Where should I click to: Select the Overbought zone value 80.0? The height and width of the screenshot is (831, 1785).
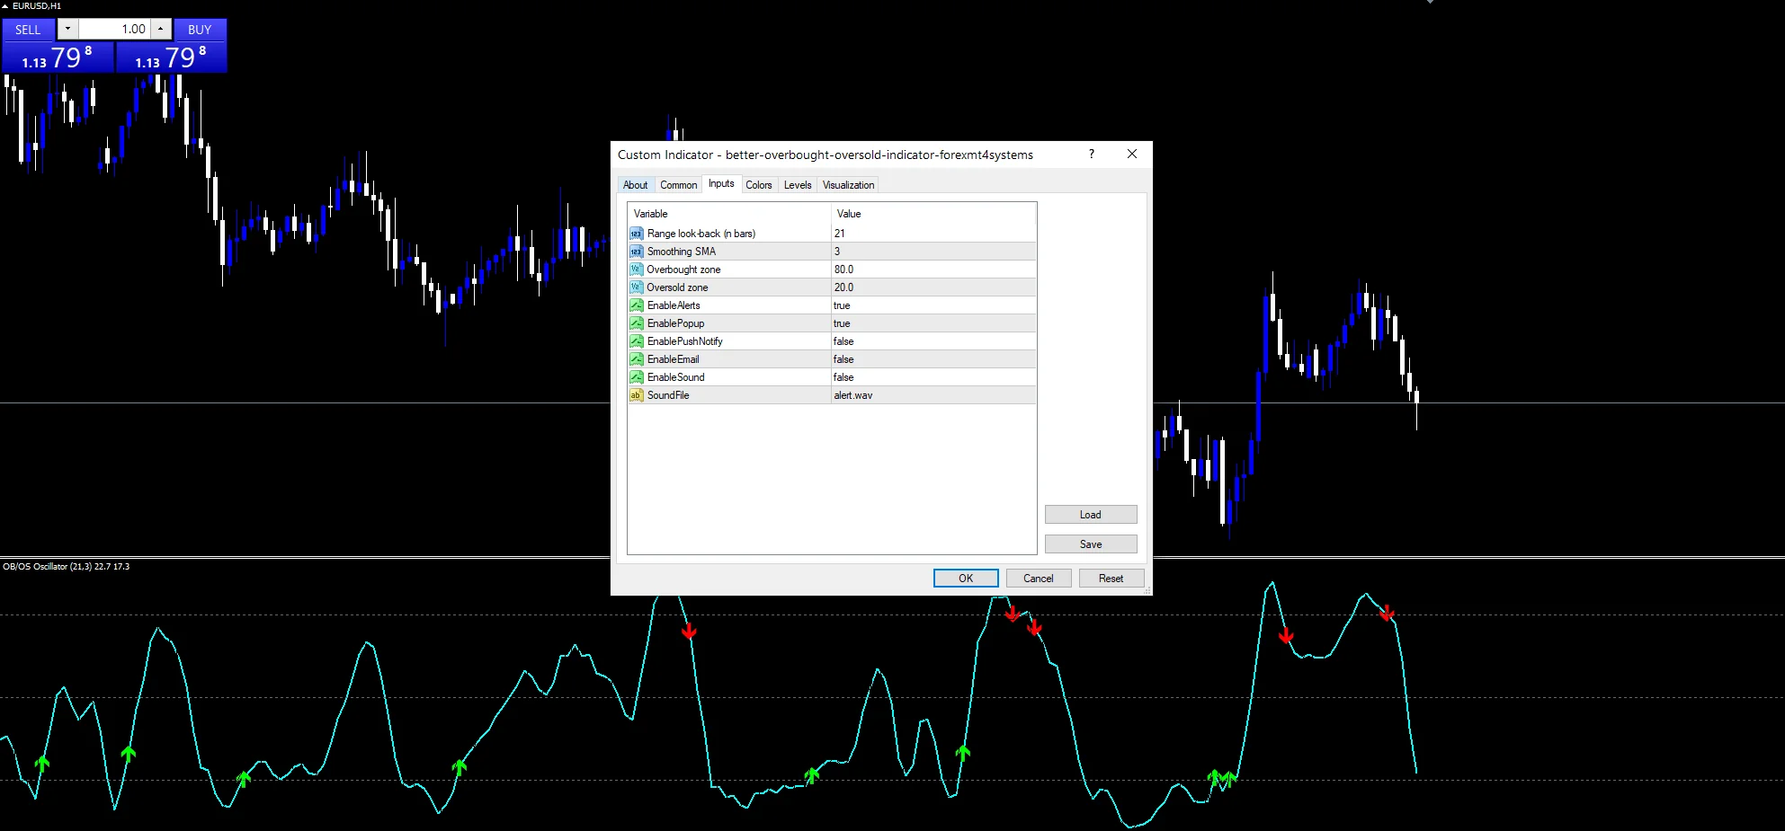(x=933, y=270)
